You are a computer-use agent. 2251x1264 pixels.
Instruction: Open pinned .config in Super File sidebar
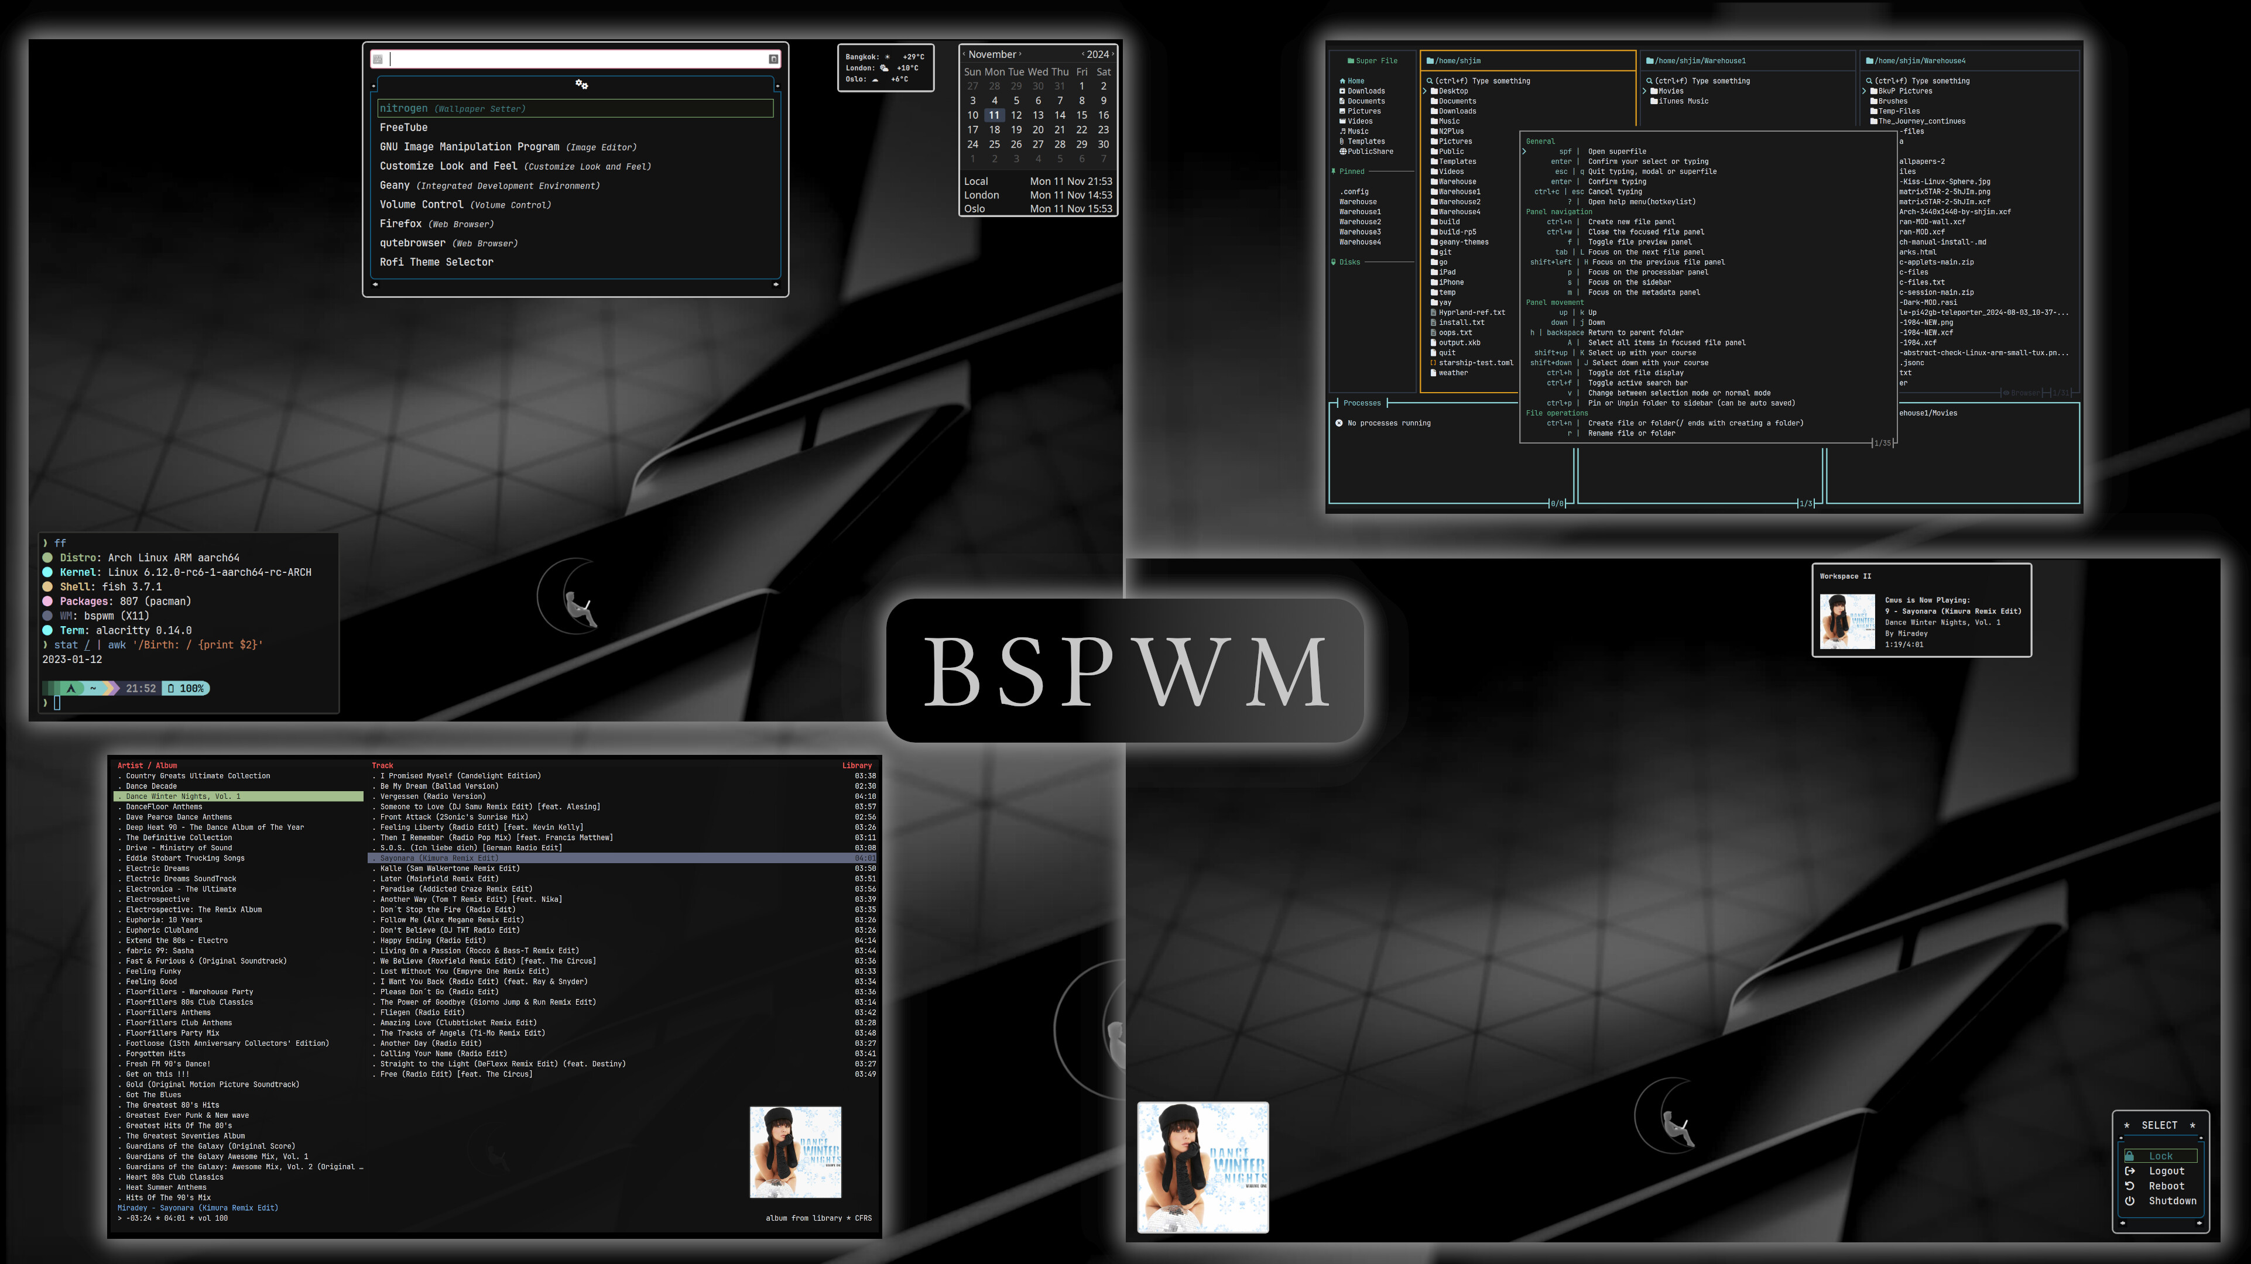pos(1355,191)
